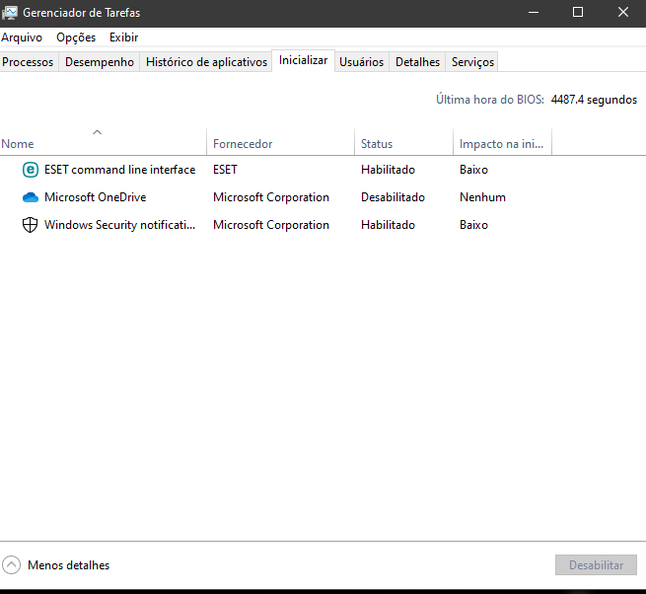Viewport: 646px width, 594px height.
Task: Sort by the Status column header
Action: [x=404, y=142]
